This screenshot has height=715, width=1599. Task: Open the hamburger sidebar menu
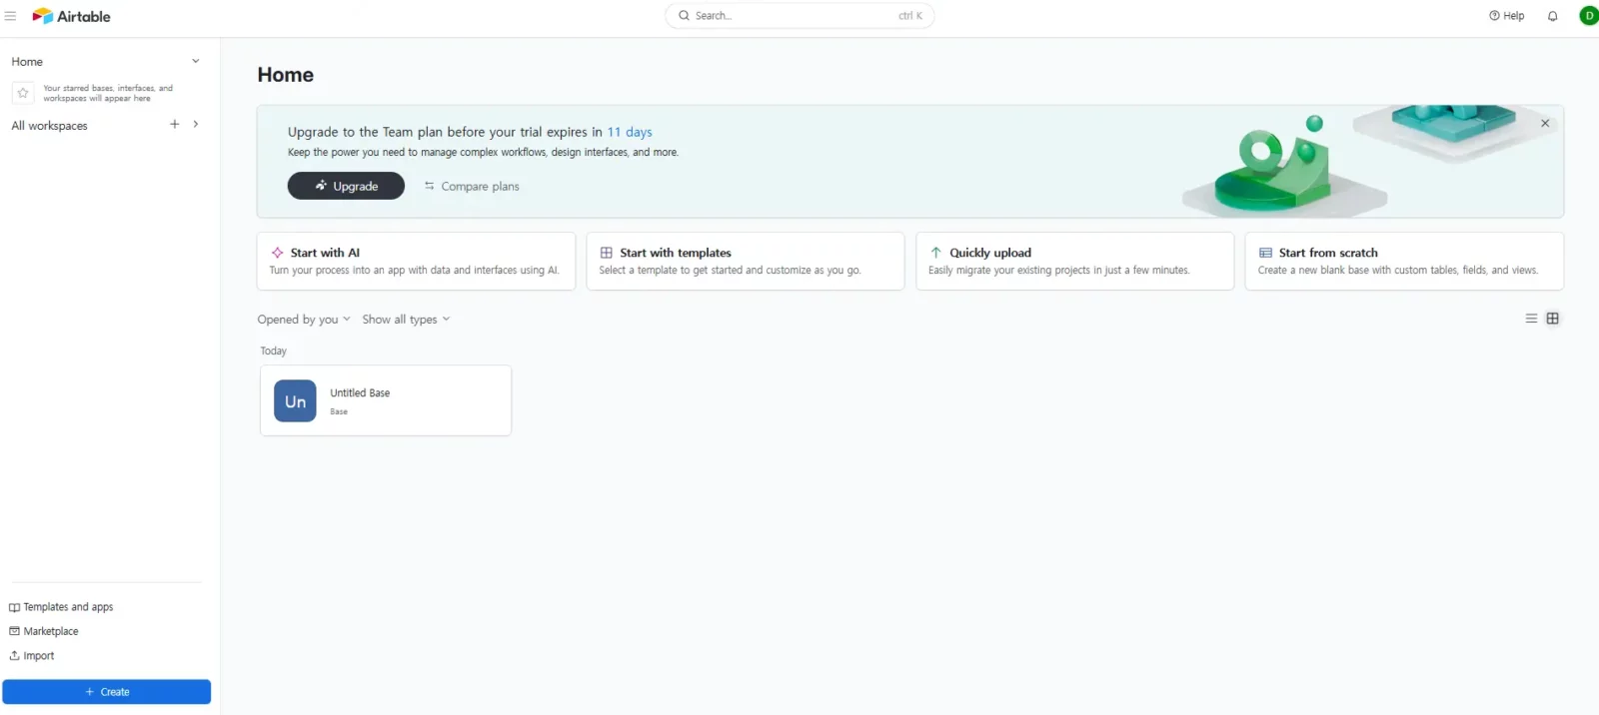[11, 16]
